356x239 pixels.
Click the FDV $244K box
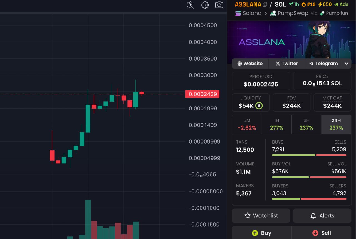tap(291, 102)
